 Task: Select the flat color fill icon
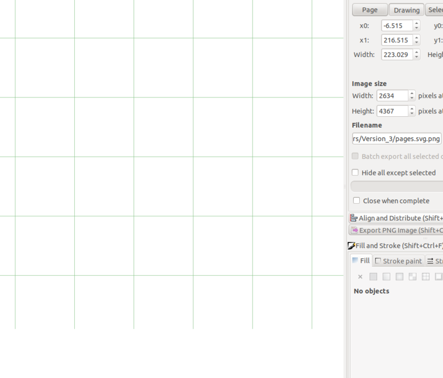(x=373, y=276)
